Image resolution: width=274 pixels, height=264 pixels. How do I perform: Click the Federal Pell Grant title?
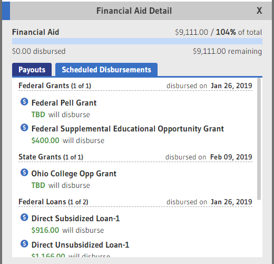(x=64, y=103)
